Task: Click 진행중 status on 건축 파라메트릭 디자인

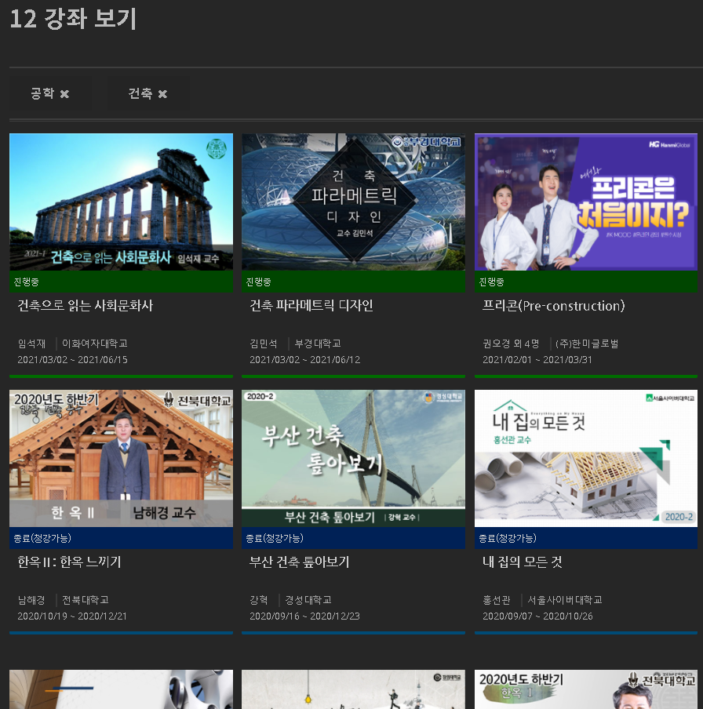Action: (258, 282)
